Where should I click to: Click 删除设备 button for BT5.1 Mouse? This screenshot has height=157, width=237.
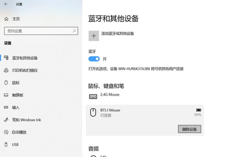[190, 129]
